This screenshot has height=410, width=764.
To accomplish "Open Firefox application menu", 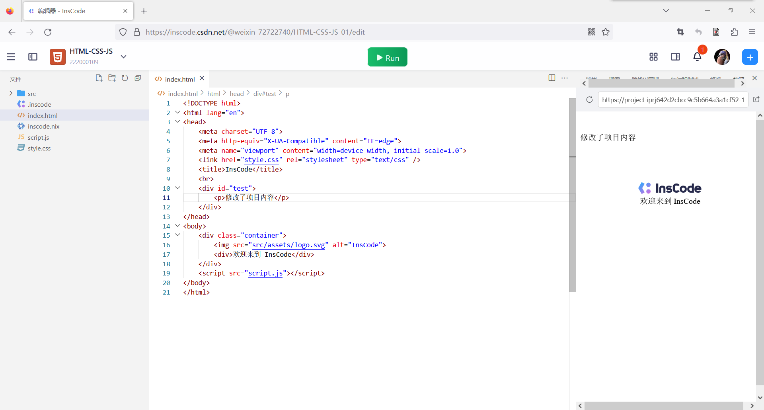I will pyautogui.click(x=752, y=32).
